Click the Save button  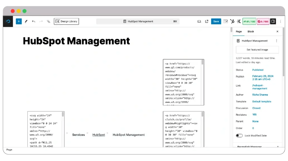(x=216, y=21)
